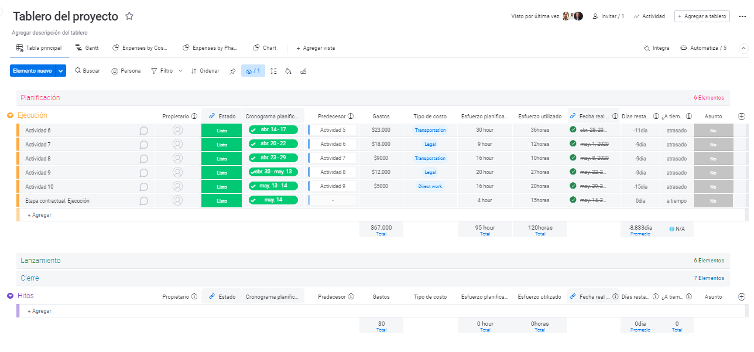The height and width of the screenshot is (352, 754).
Task: Click the pin columns icon in toolbar
Action: (232, 71)
